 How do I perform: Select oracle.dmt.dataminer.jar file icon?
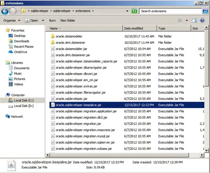[53, 55]
